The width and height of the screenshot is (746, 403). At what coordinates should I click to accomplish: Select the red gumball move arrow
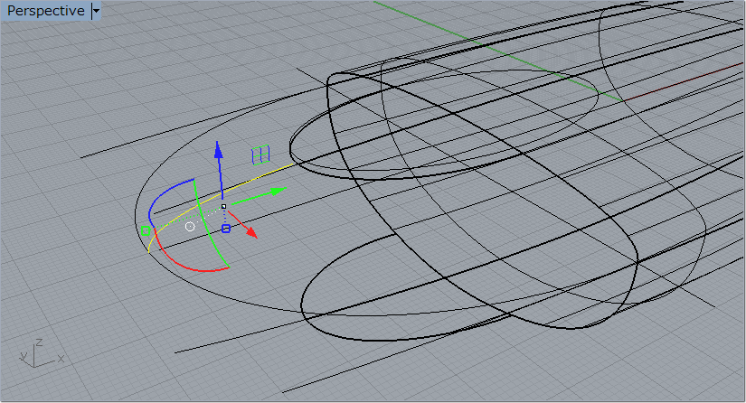coord(243,224)
